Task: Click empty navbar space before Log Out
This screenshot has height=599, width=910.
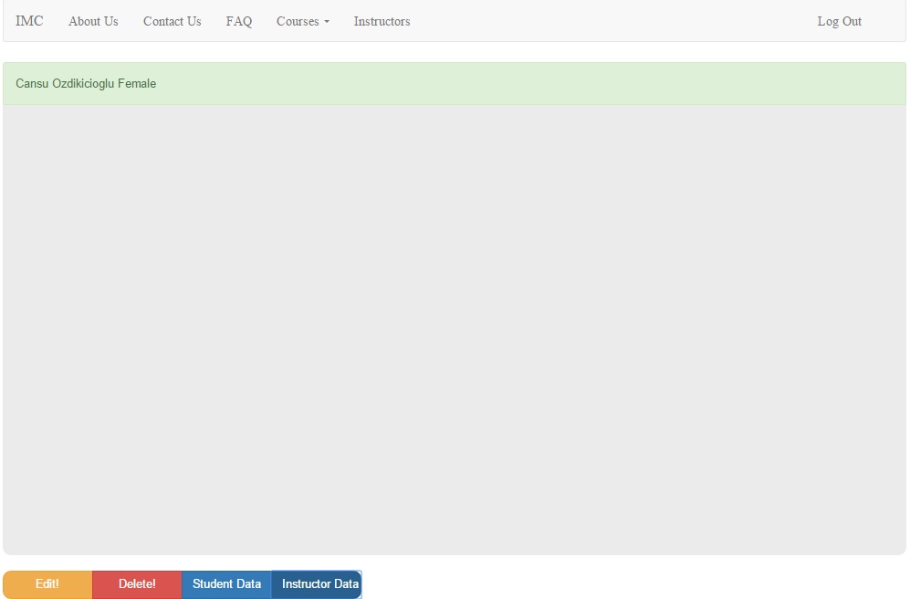Action: tap(612, 21)
